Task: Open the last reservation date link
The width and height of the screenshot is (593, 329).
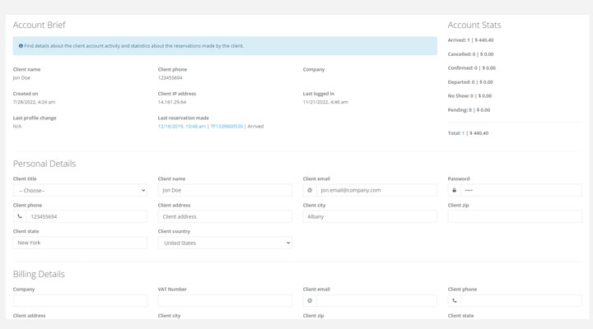Action: 181,127
